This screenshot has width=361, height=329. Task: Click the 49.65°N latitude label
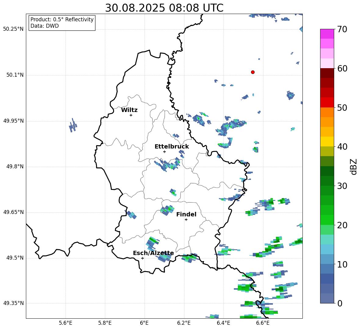[x=13, y=212]
